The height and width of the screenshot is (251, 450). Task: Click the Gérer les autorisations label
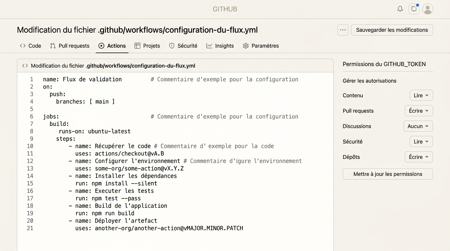coord(370,81)
